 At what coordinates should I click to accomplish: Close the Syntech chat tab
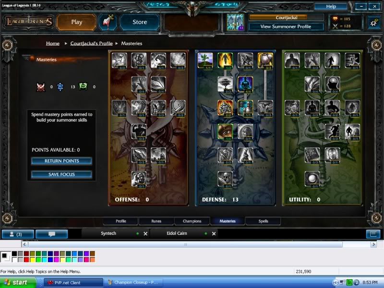(145, 234)
